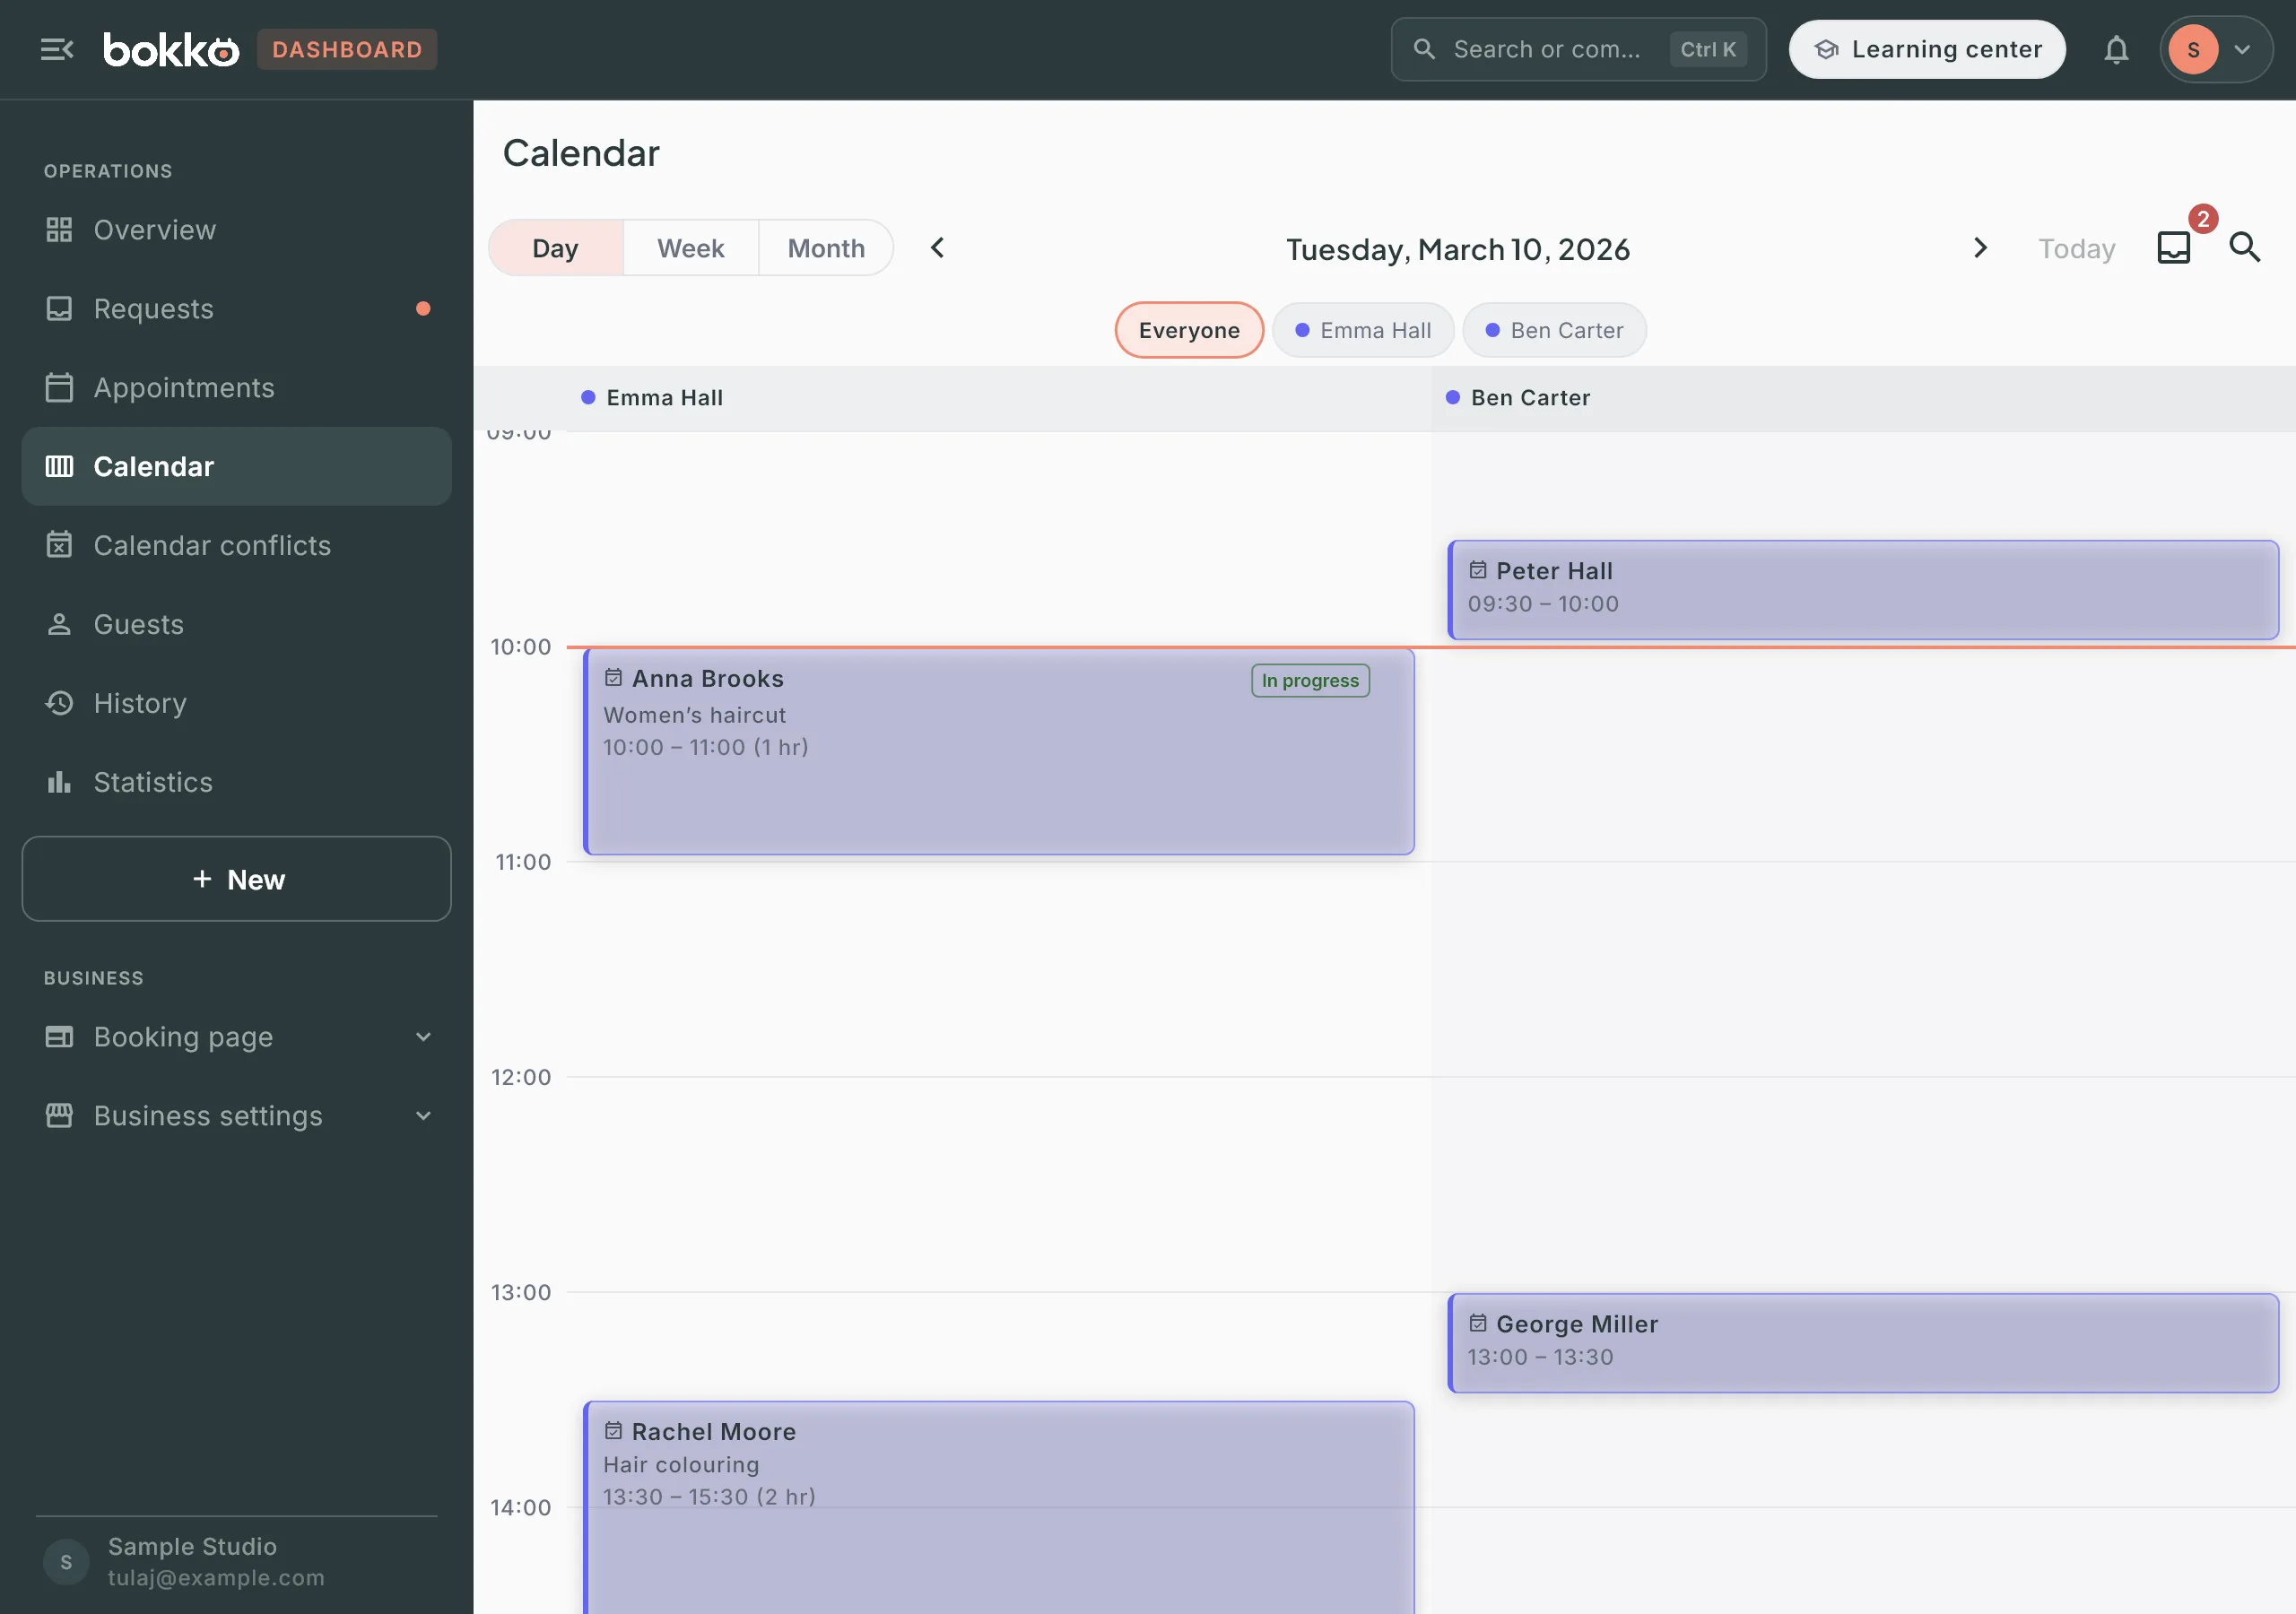The width and height of the screenshot is (2296, 1614).
Task: Open Statistics page
Action: pyautogui.click(x=236, y=782)
